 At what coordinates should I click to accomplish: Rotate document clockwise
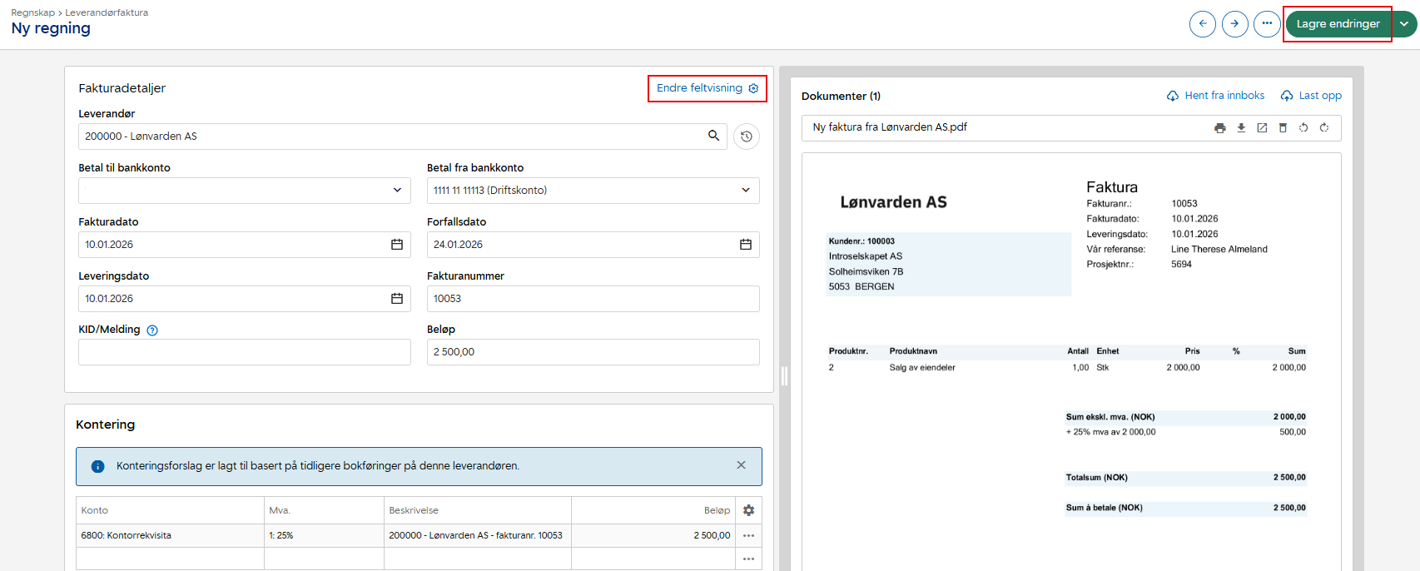click(x=1324, y=128)
